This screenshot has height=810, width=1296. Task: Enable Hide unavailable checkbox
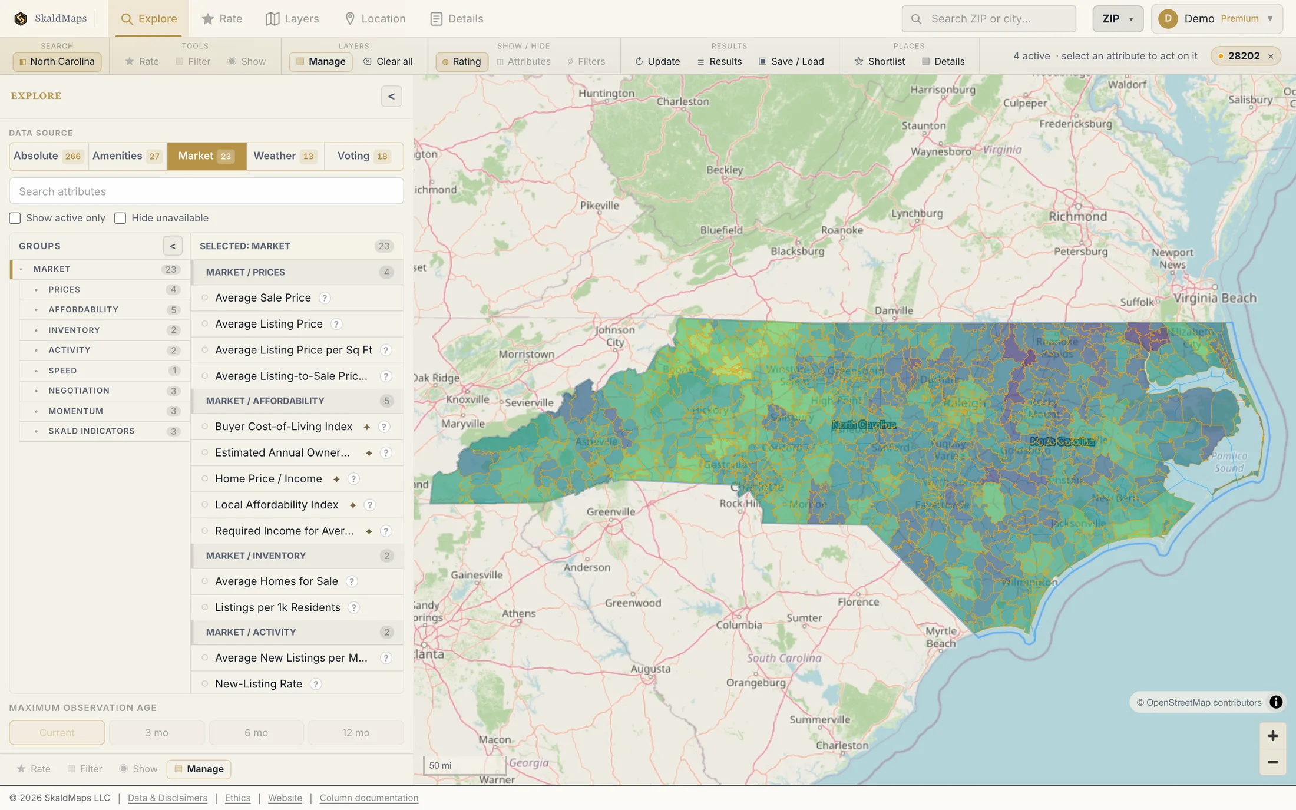tap(120, 219)
